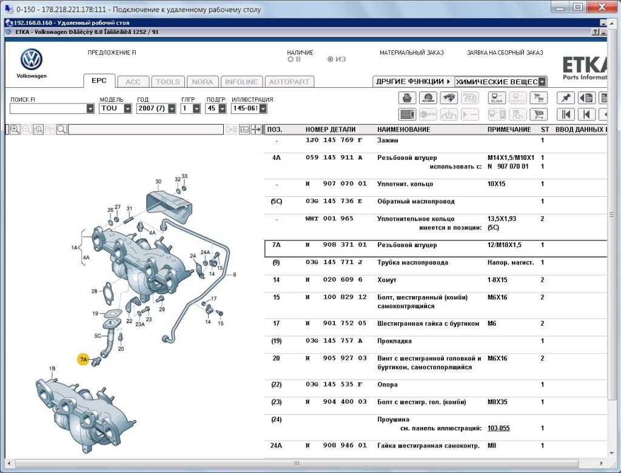Switch to the AUTOPART tab
The height and width of the screenshot is (473, 621).
click(289, 82)
